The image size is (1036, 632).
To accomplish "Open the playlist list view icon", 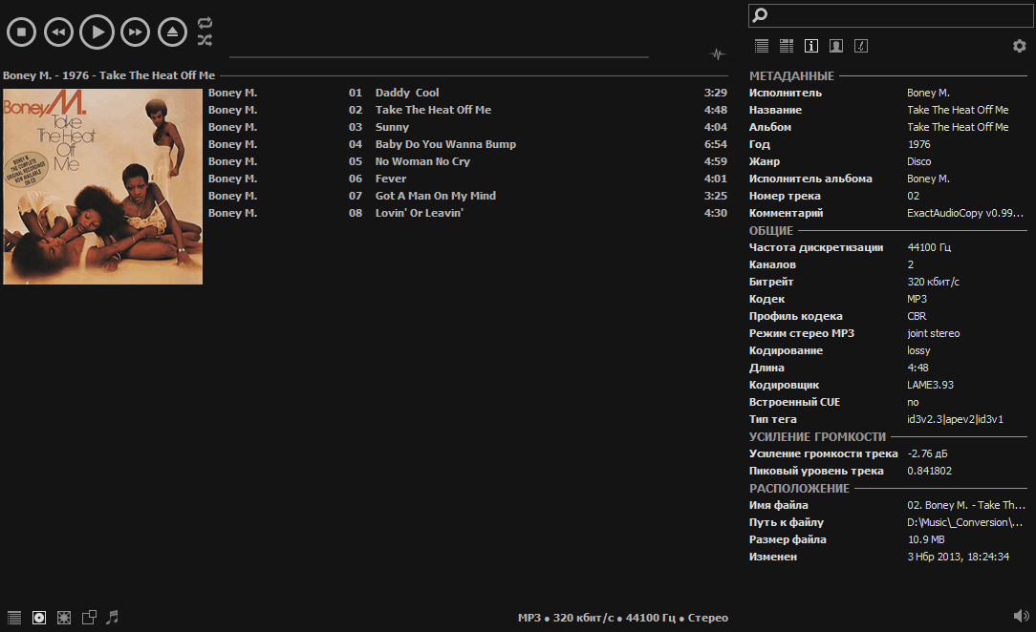I will coord(14,618).
